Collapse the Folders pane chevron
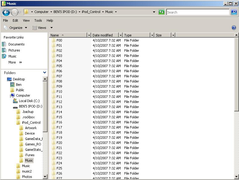 coord(44,73)
